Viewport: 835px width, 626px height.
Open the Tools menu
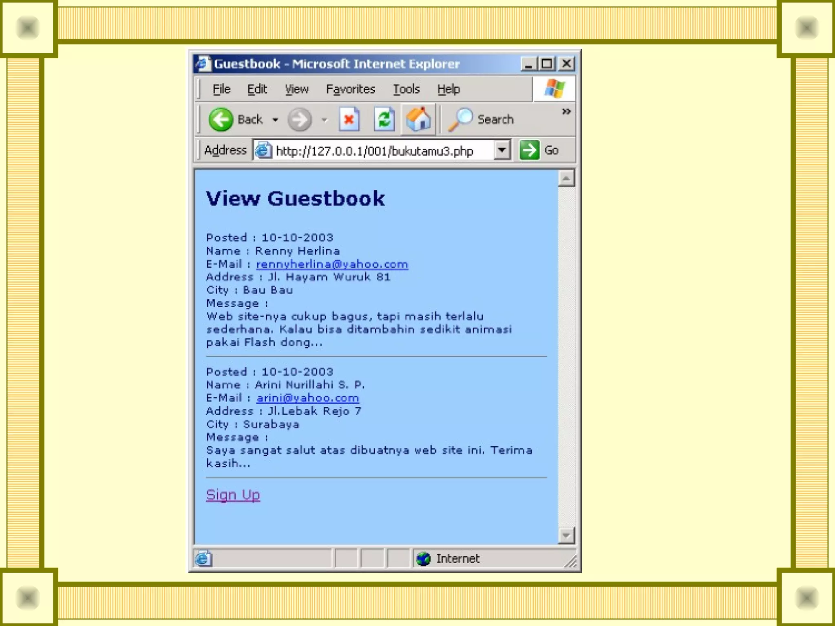point(406,89)
